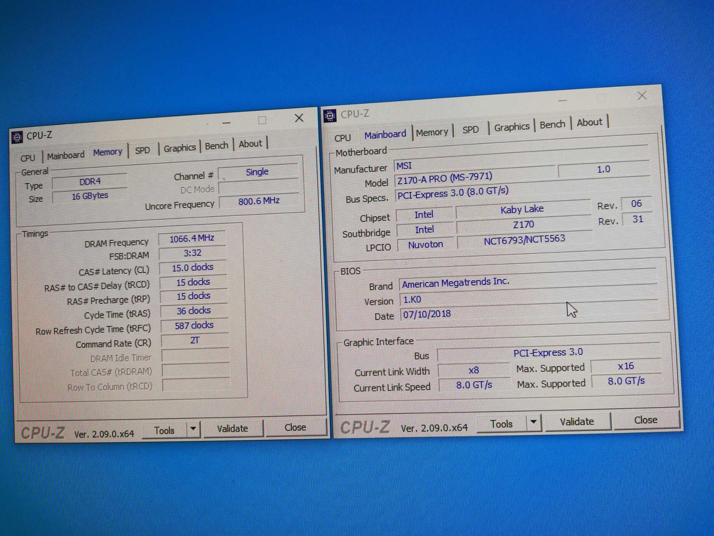Click the 15.0 clocks CAS latency value
The height and width of the screenshot is (536, 714).
pyautogui.click(x=193, y=267)
